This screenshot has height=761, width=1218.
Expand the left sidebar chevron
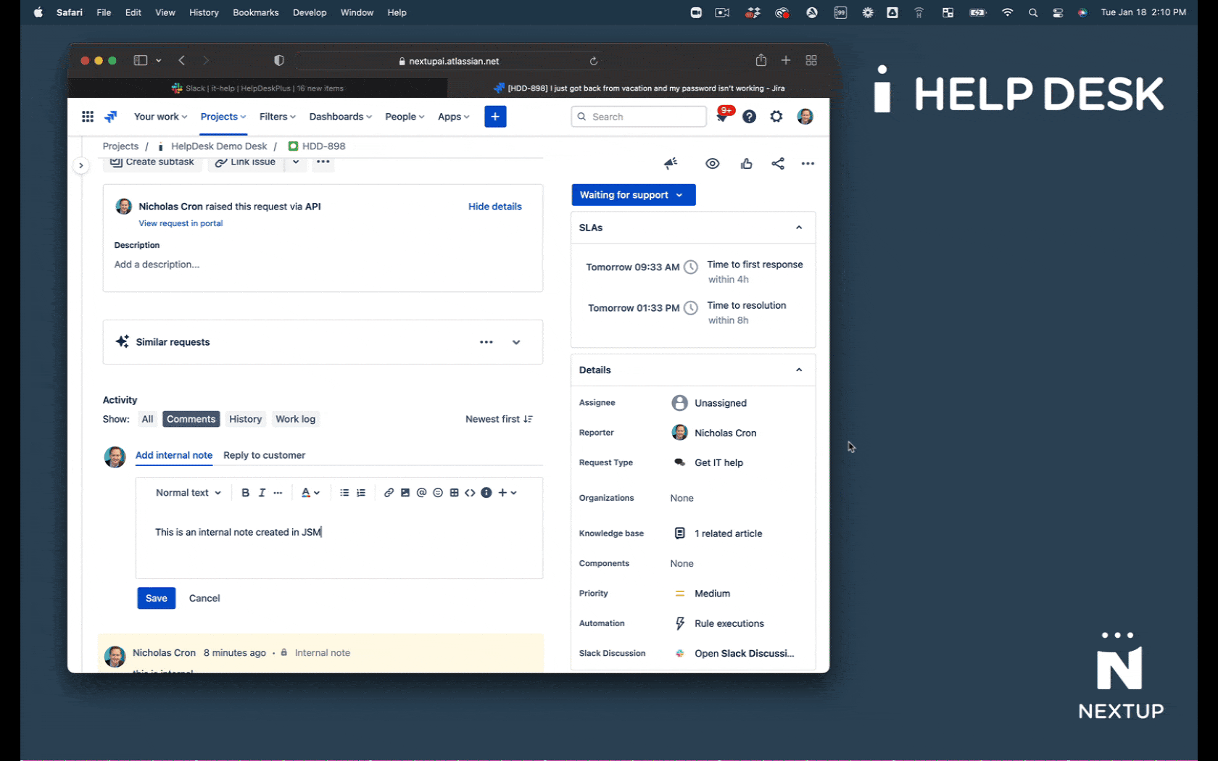[x=81, y=166]
